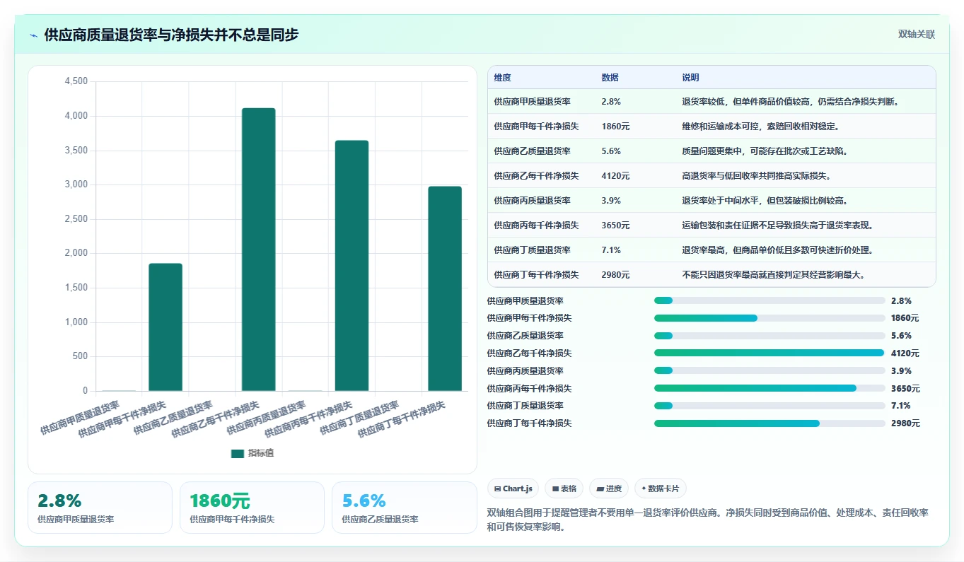Click the 供应商甲每千件净损失 bar in the chart
The height and width of the screenshot is (562, 964).
(165, 327)
